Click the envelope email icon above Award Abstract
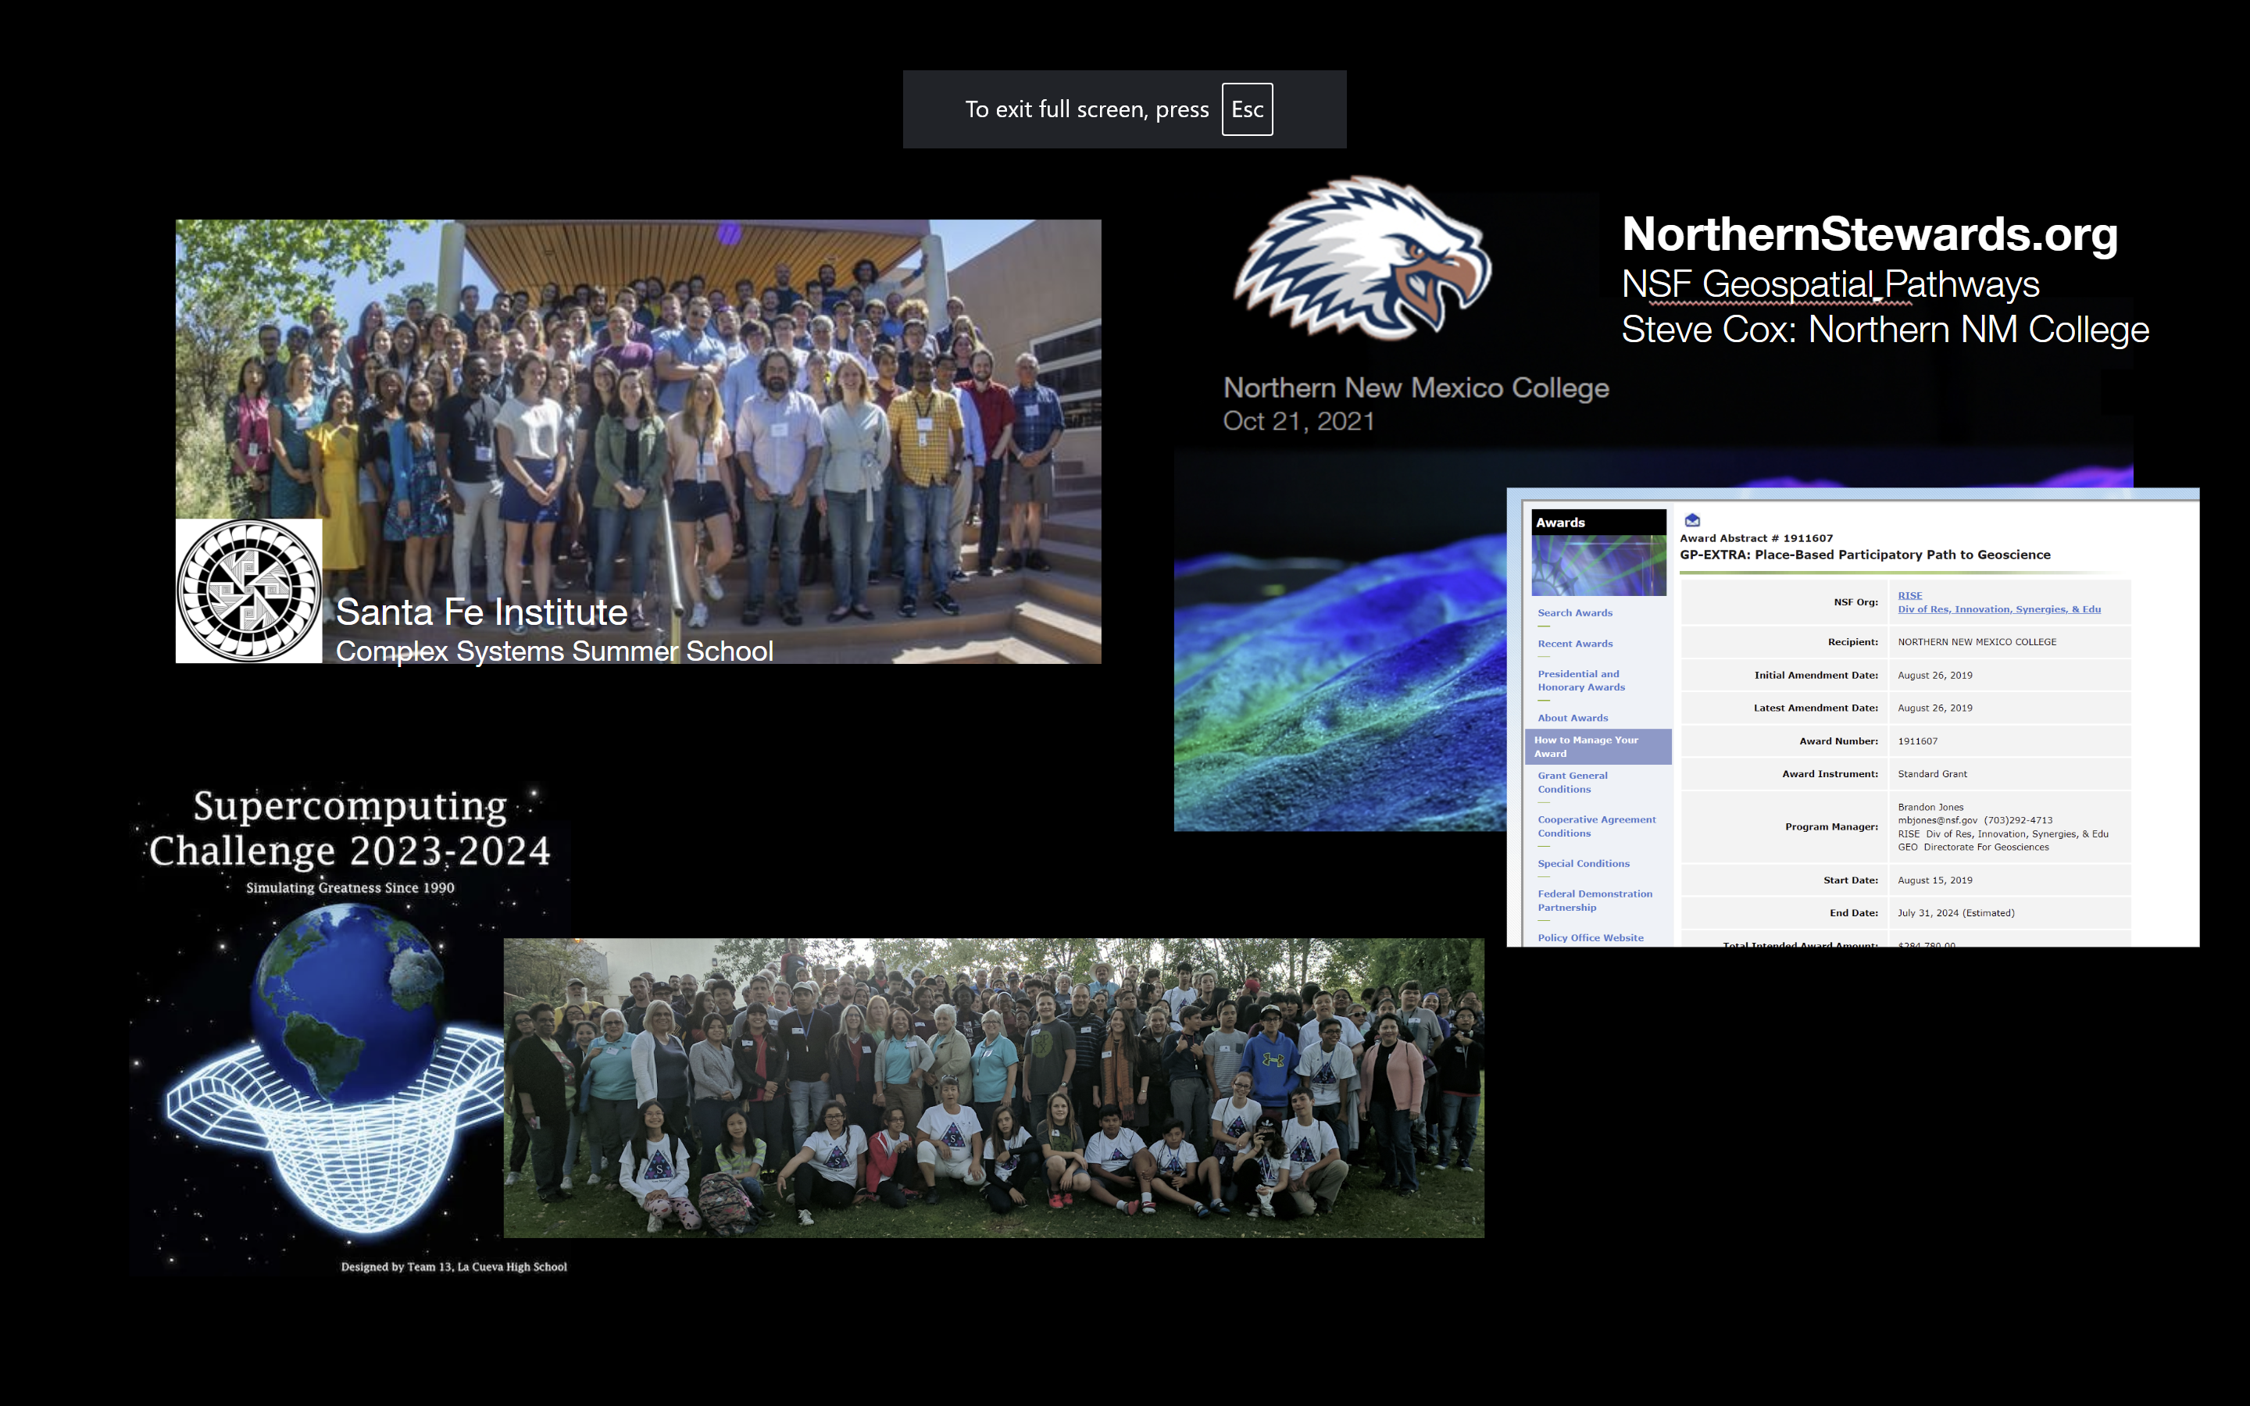This screenshot has height=1406, width=2250. (1692, 521)
